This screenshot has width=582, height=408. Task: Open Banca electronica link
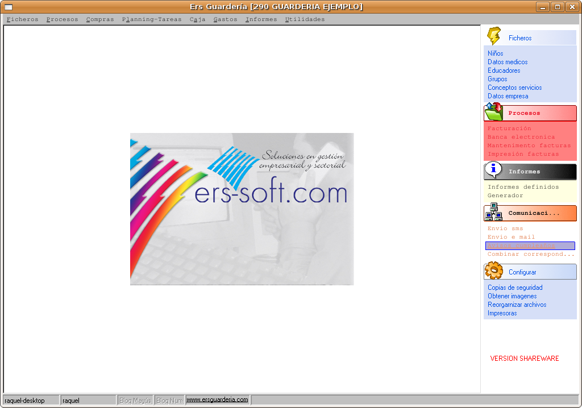point(521,137)
